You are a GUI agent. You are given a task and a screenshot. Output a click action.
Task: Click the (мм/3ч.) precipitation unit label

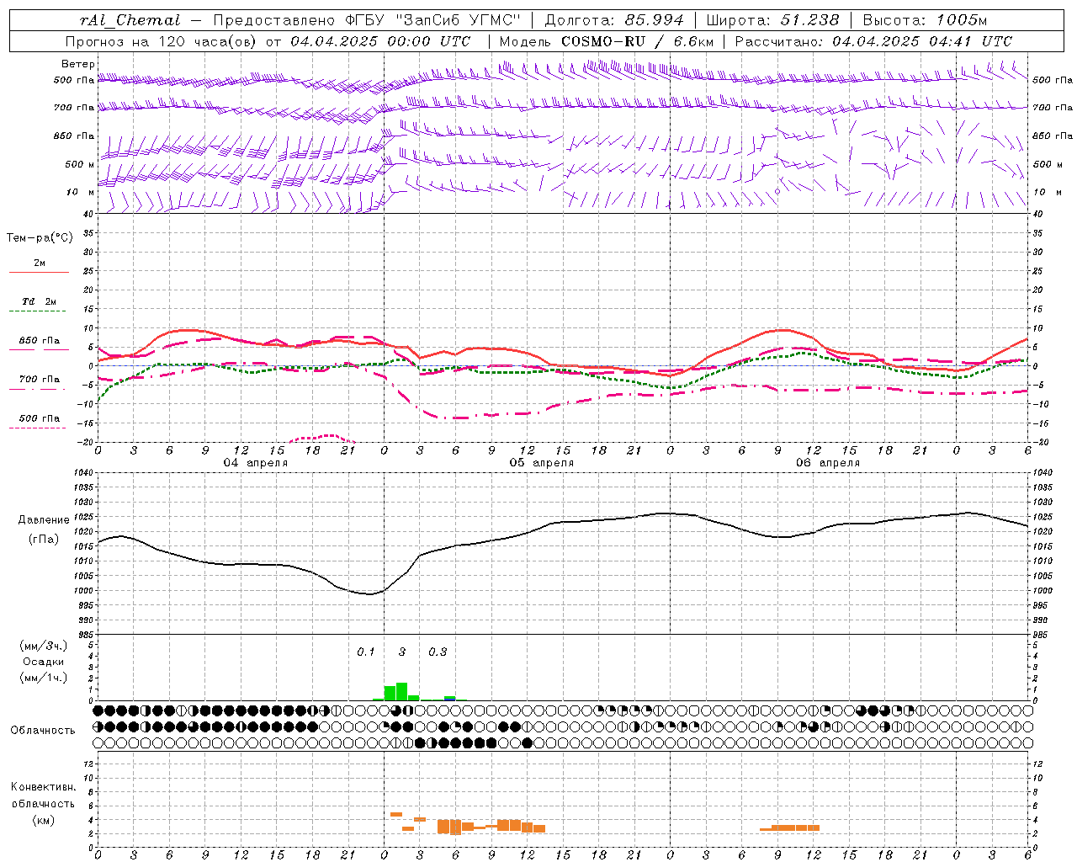pos(44,646)
